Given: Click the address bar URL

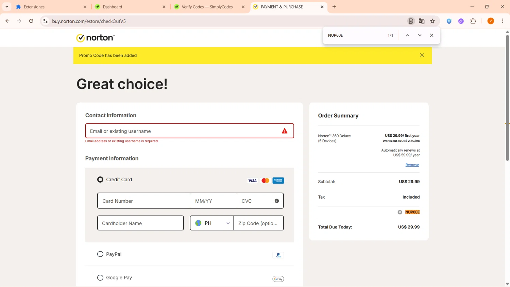Looking at the screenshot, I should pyautogui.click(x=89, y=21).
